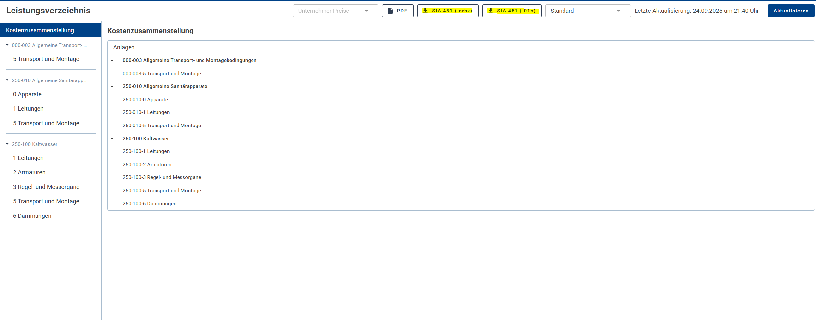Open 2 Armaturen in sidebar

29,172
